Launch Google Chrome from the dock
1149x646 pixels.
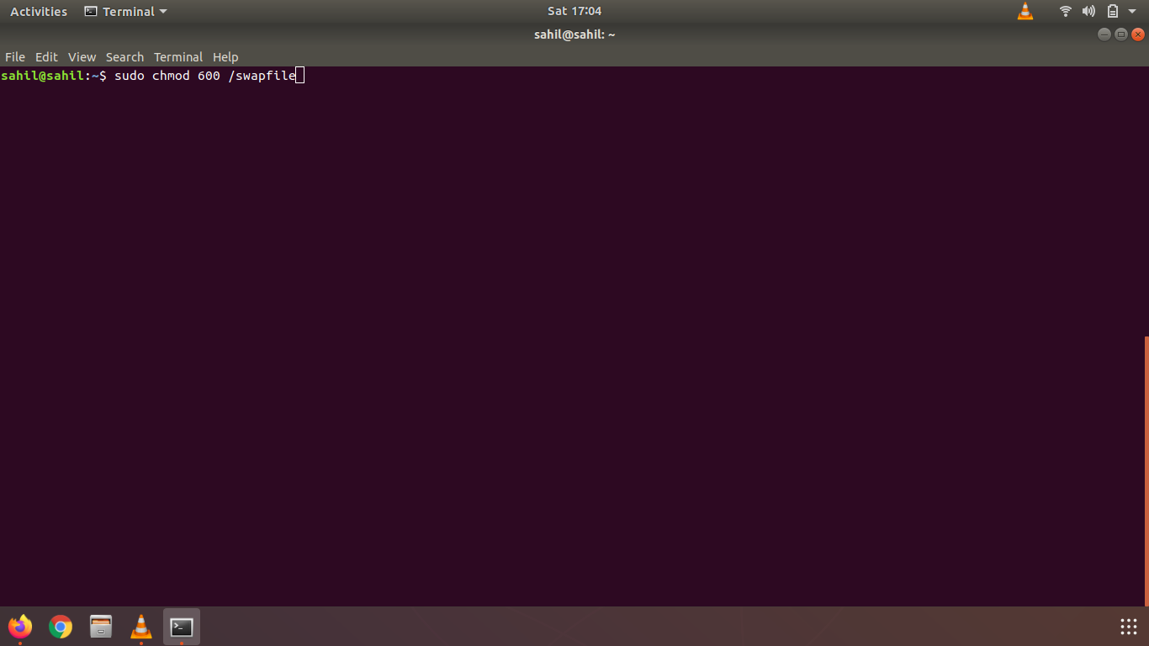point(61,627)
